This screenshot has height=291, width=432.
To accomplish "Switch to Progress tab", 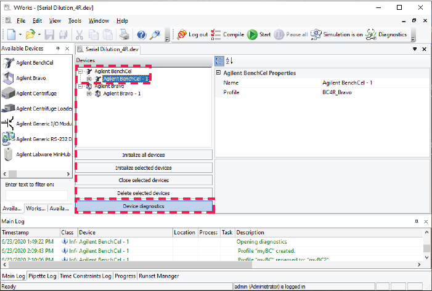I will 125,276.
